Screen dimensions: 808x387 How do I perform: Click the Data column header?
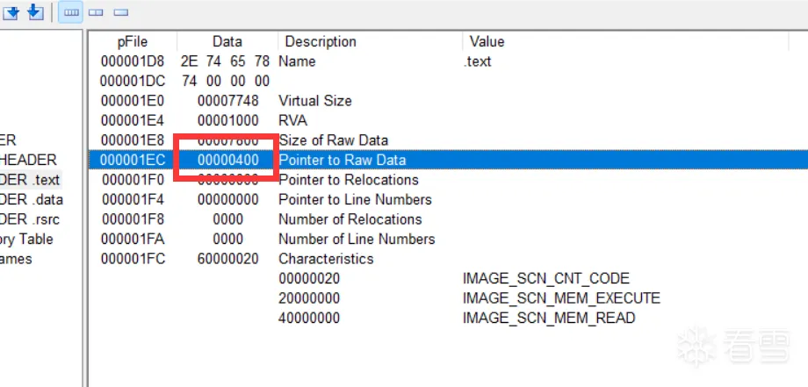(227, 41)
